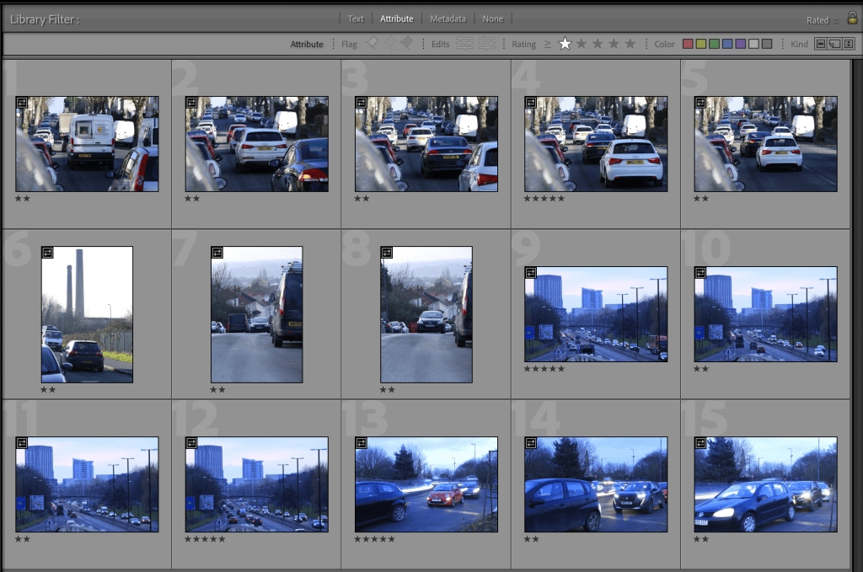The image size is (863, 572).
Task: Switch to the Metadata filter tab
Action: [448, 19]
